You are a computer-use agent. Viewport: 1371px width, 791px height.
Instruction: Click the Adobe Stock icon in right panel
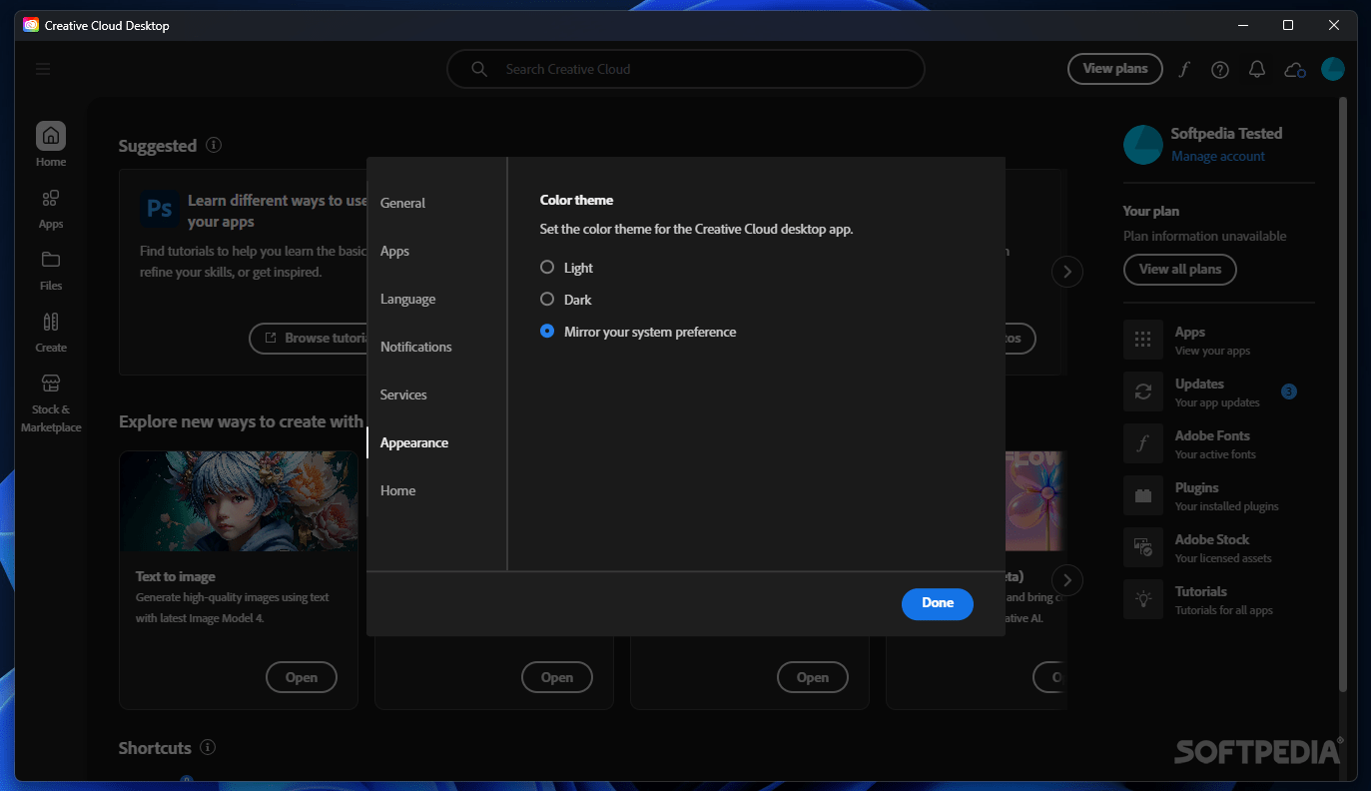[x=1143, y=547]
